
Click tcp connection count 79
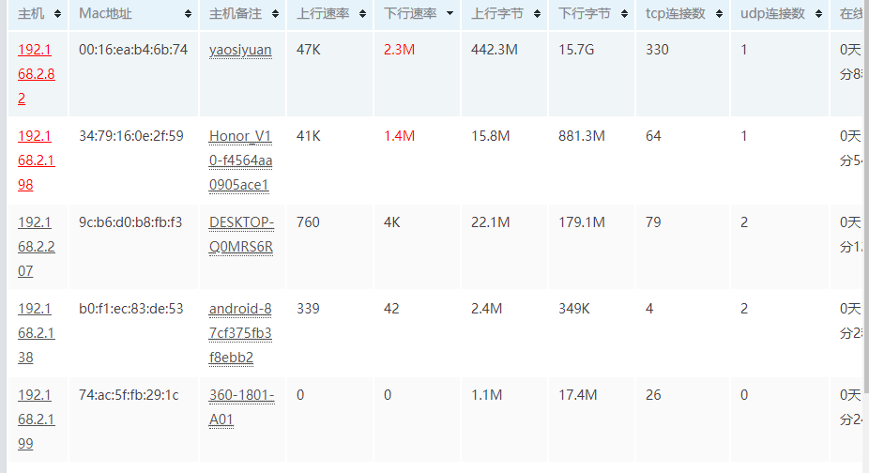pyautogui.click(x=653, y=222)
